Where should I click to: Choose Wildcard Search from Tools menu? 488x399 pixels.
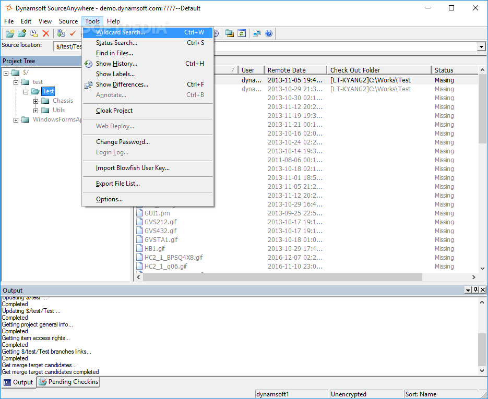point(148,32)
